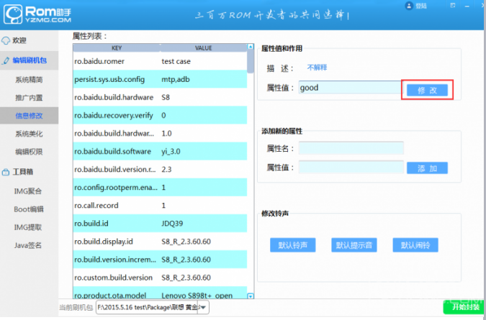
Task: Click the 默认闹铃 button
Action: (415, 245)
